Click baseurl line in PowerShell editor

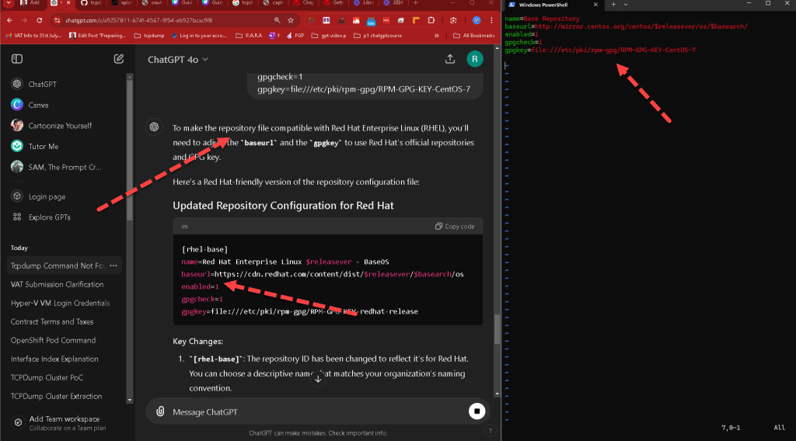click(x=626, y=26)
